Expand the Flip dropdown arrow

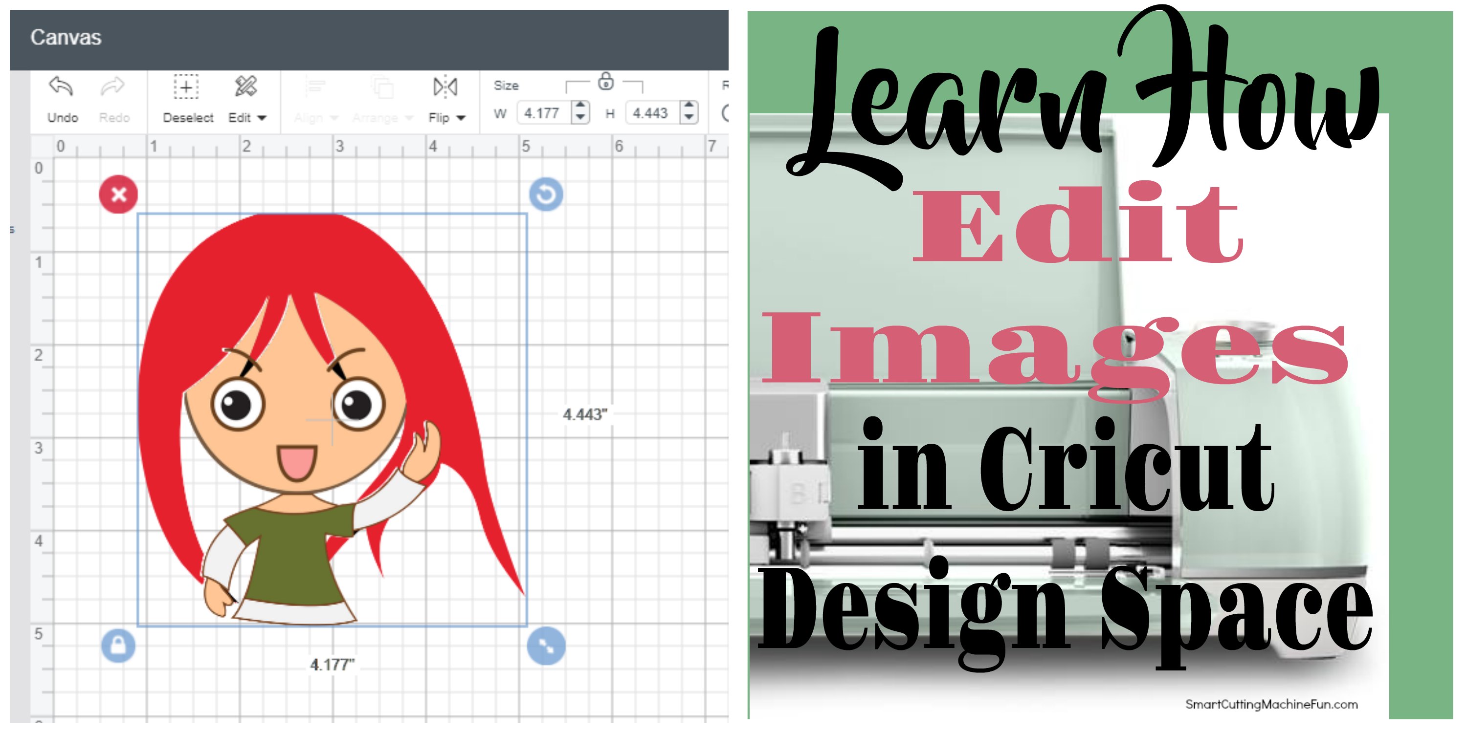coord(461,118)
